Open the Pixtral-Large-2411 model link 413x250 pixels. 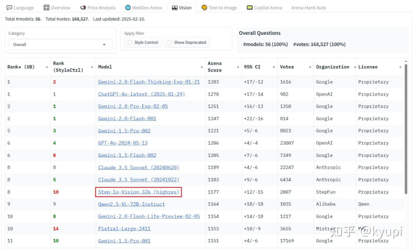click(x=124, y=229)
